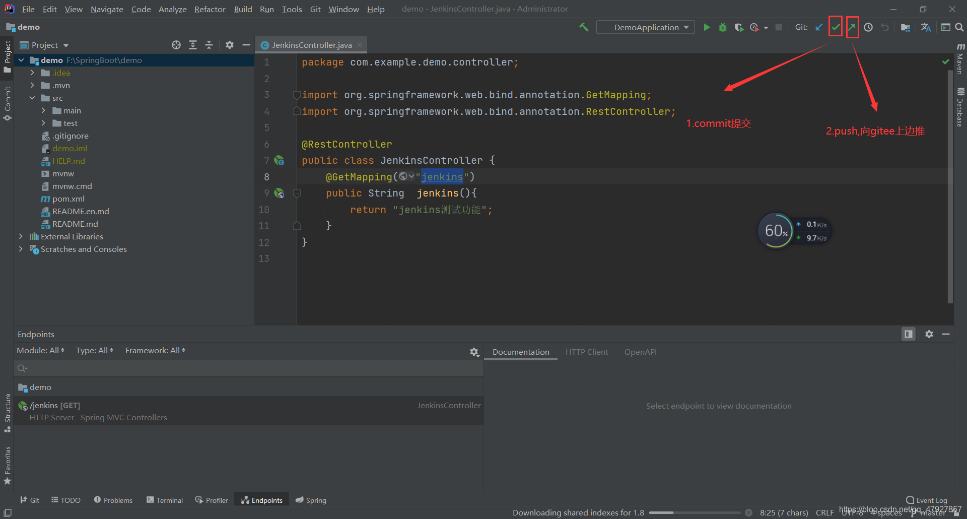Open Profiler tool window
967x519 pixels.
[x=212, y=500]
